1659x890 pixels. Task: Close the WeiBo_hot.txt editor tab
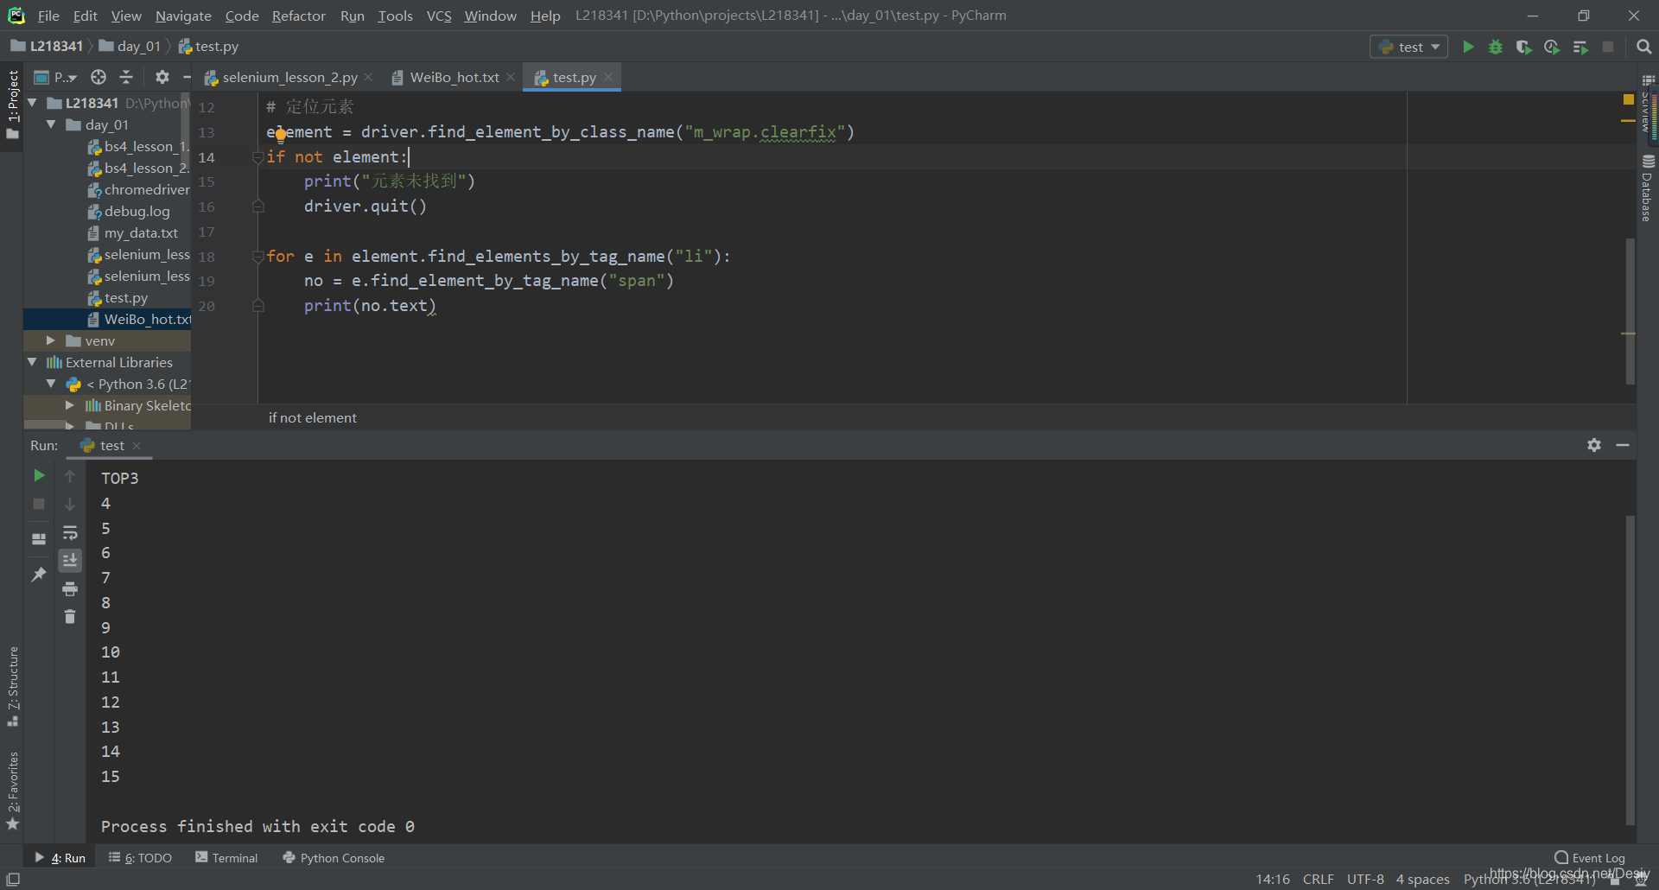511,77
